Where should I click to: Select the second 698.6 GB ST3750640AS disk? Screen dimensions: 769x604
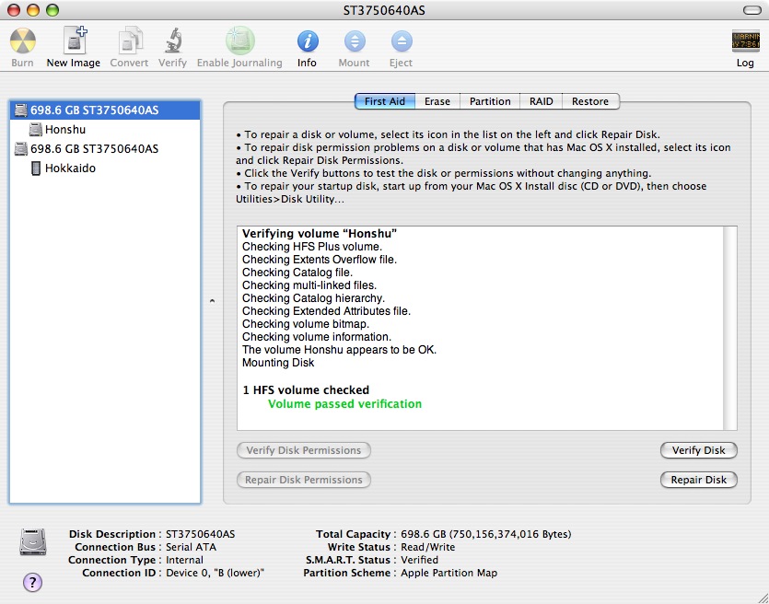click(x=94, y=149)
